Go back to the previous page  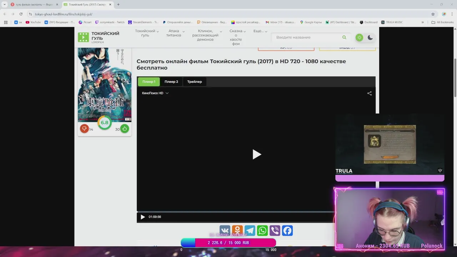click(5, 14)
